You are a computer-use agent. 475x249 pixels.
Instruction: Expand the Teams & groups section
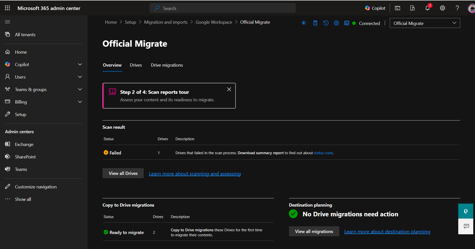pyautogui.click(x=80, y=89)
